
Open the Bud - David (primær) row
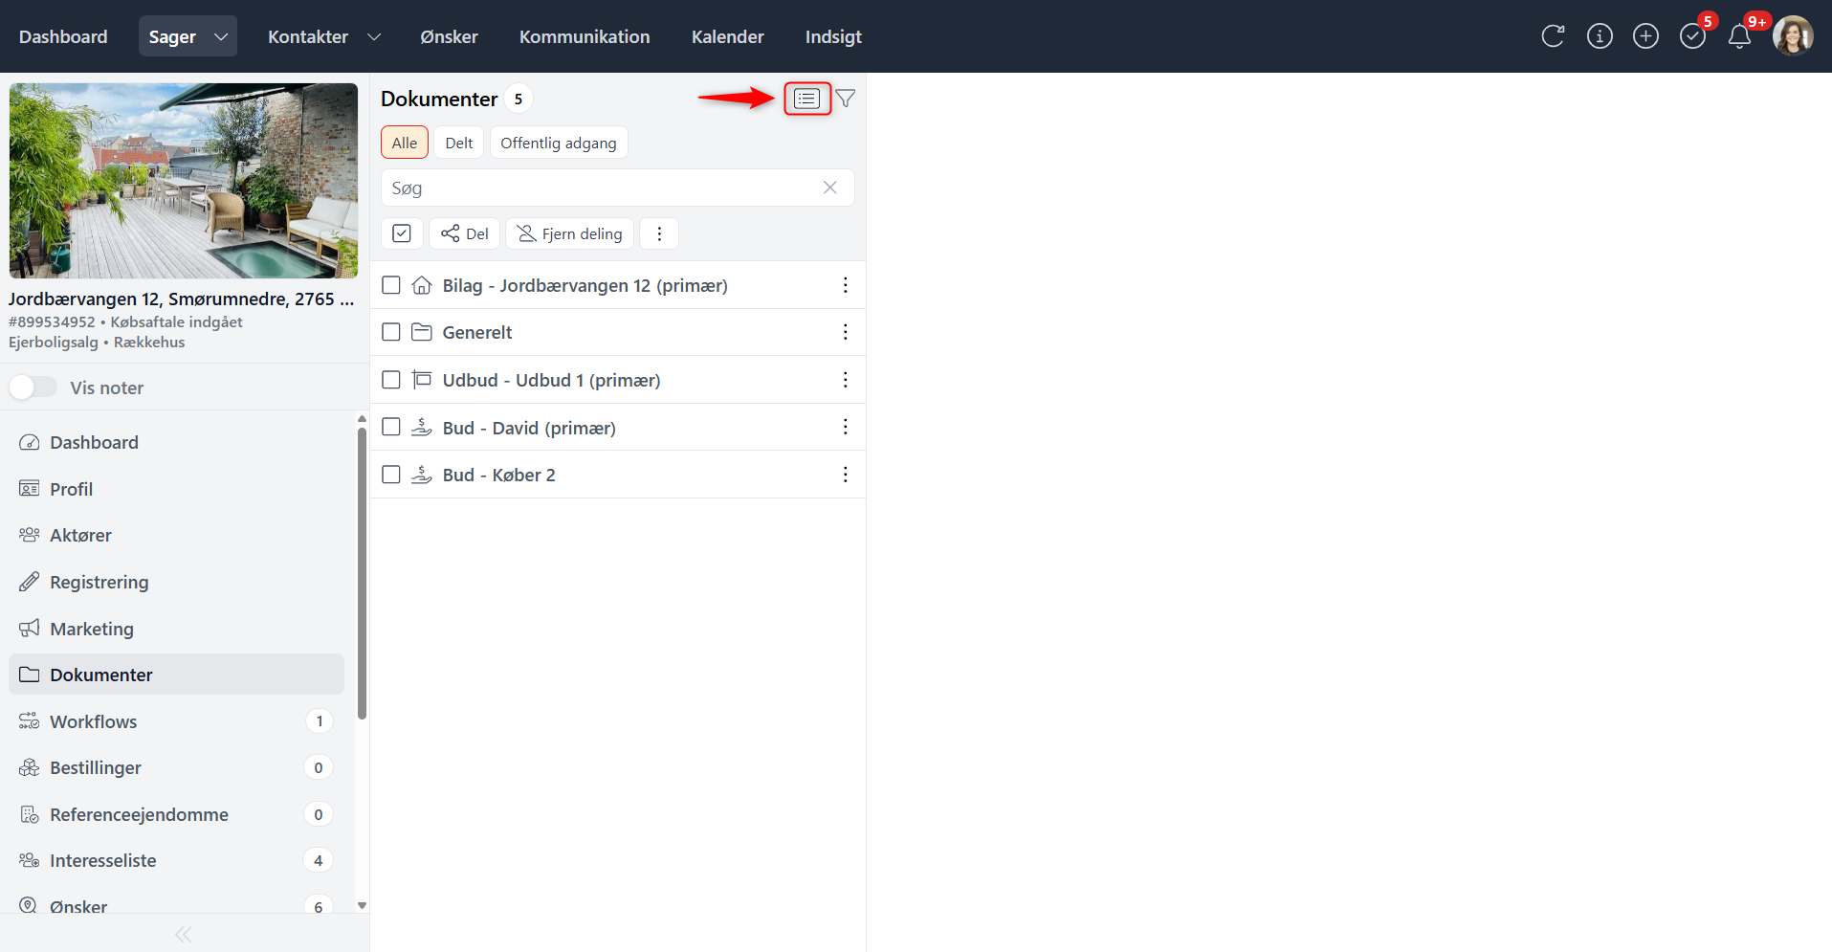point(618,427)
